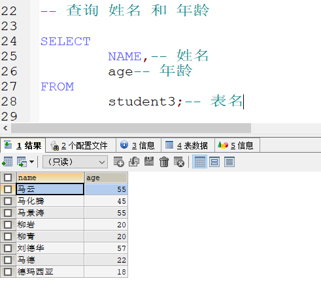Viewport: 321px width, 285px height.
Task: Select the 柳青 name cell
Action: (x=50, y=237)
